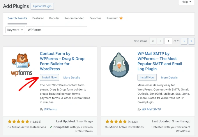The image size is (198, 137).
Task: Click the WP Mail SMTP star rating
Action: (116, 121)
